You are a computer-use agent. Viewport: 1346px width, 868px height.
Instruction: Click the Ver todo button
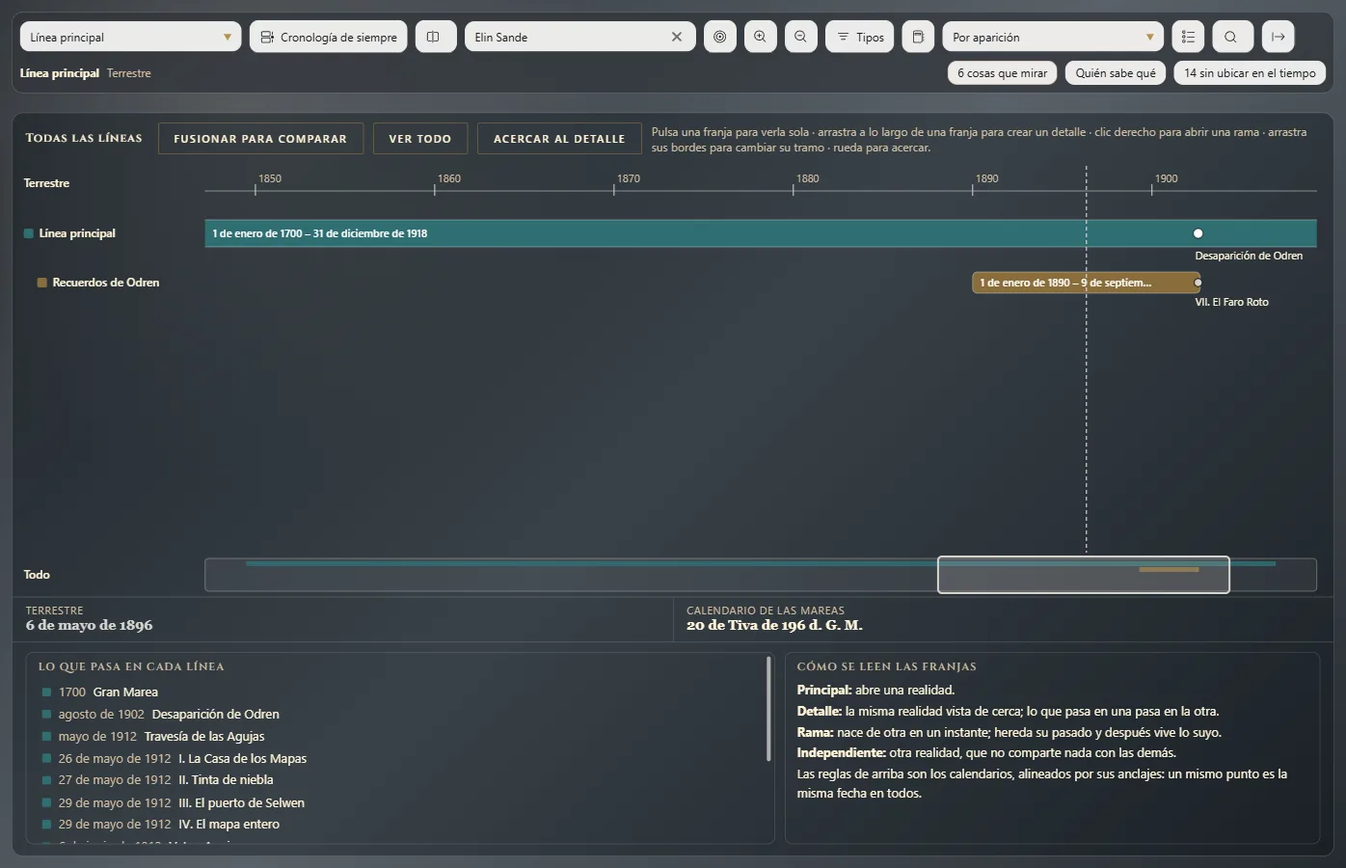pos(420,139)
